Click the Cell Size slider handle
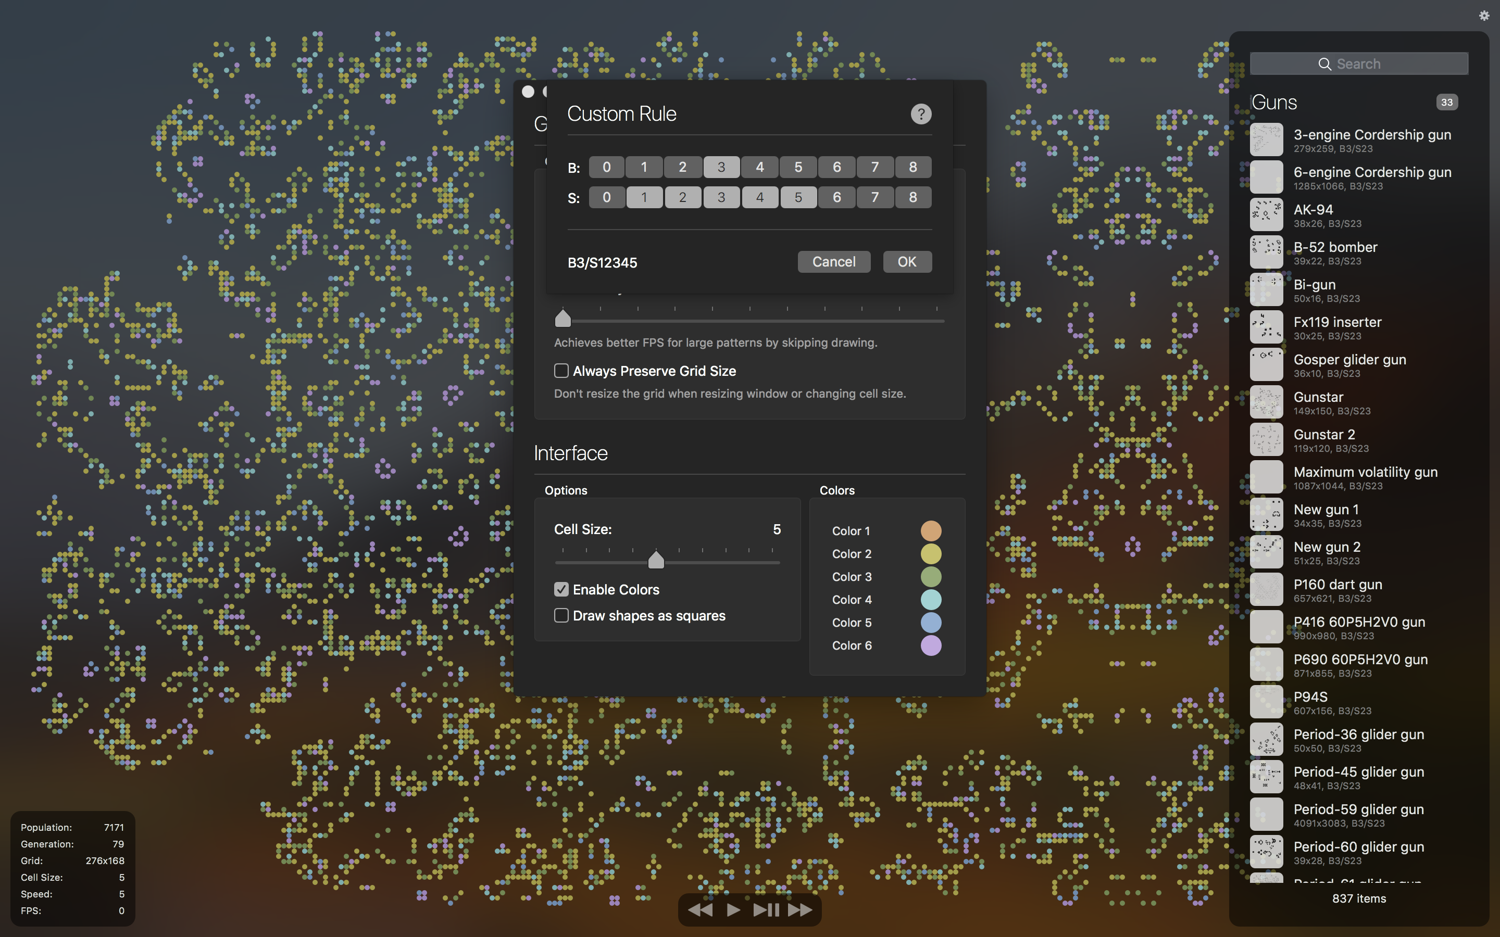The width and height of the screenshot is (1500, 937). coord(656,560)
